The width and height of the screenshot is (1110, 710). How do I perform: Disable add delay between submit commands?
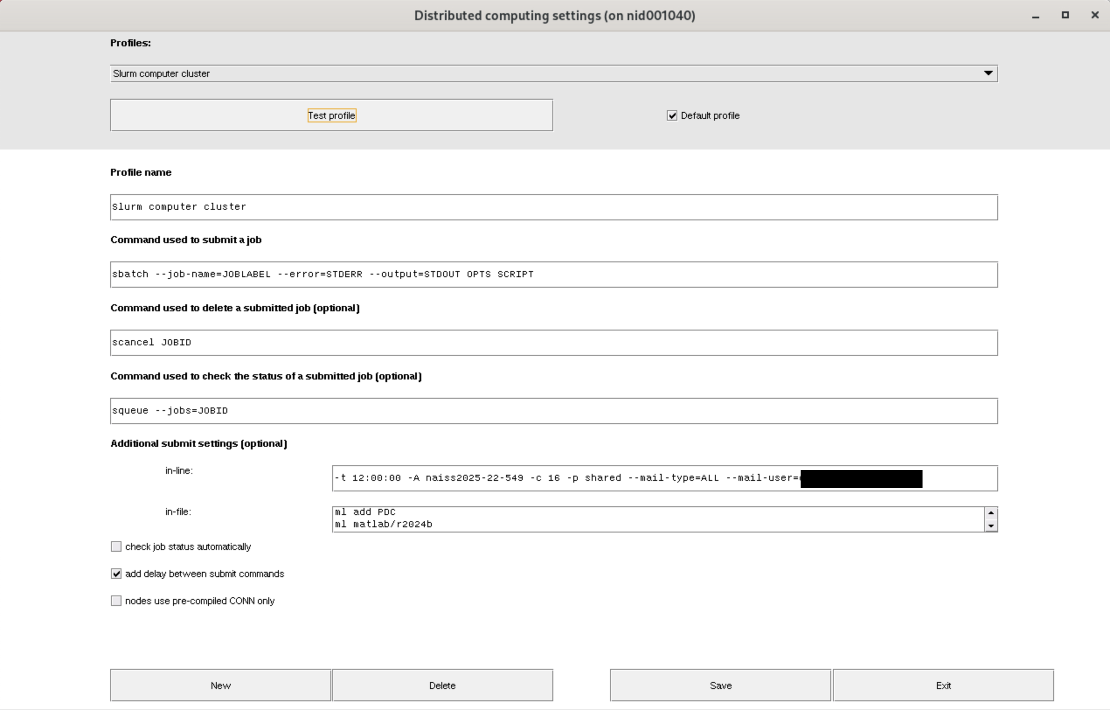point(116,574)
